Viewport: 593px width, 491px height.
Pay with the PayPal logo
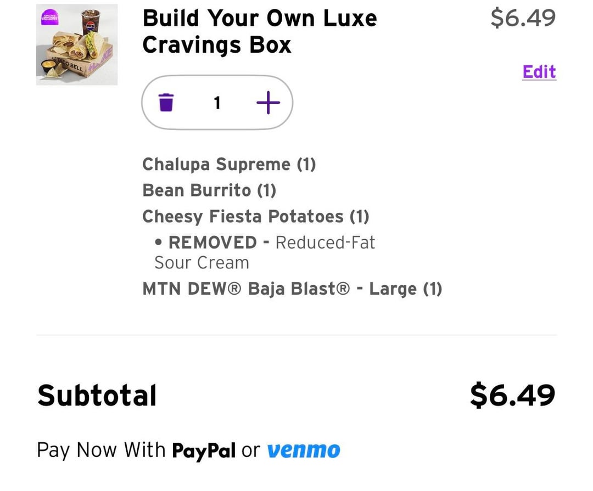click(x=204, y=450)
